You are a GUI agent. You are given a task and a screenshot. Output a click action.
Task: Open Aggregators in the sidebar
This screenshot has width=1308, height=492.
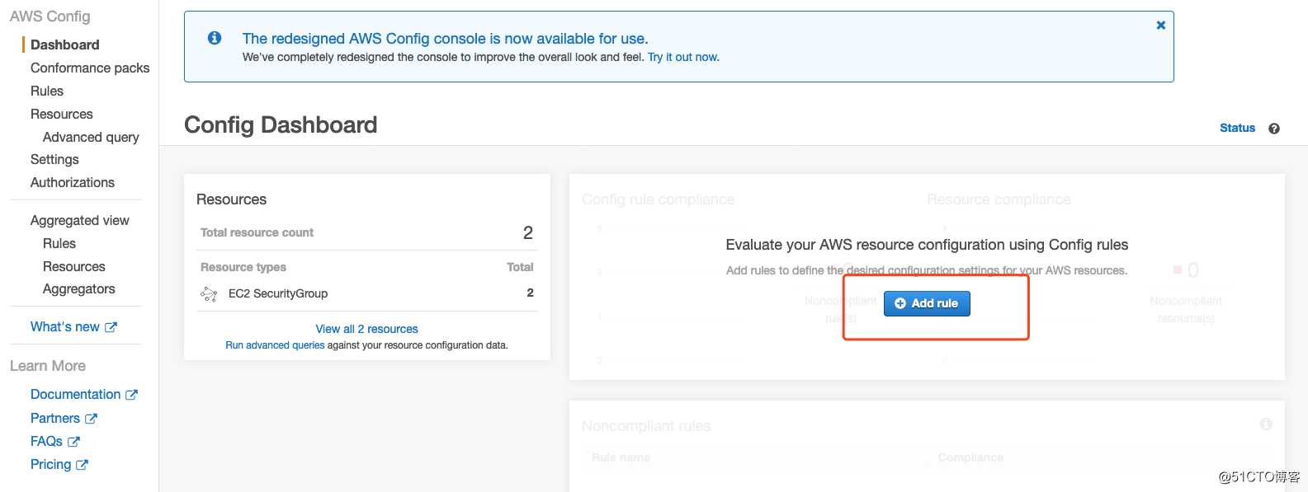coord(79,288)
